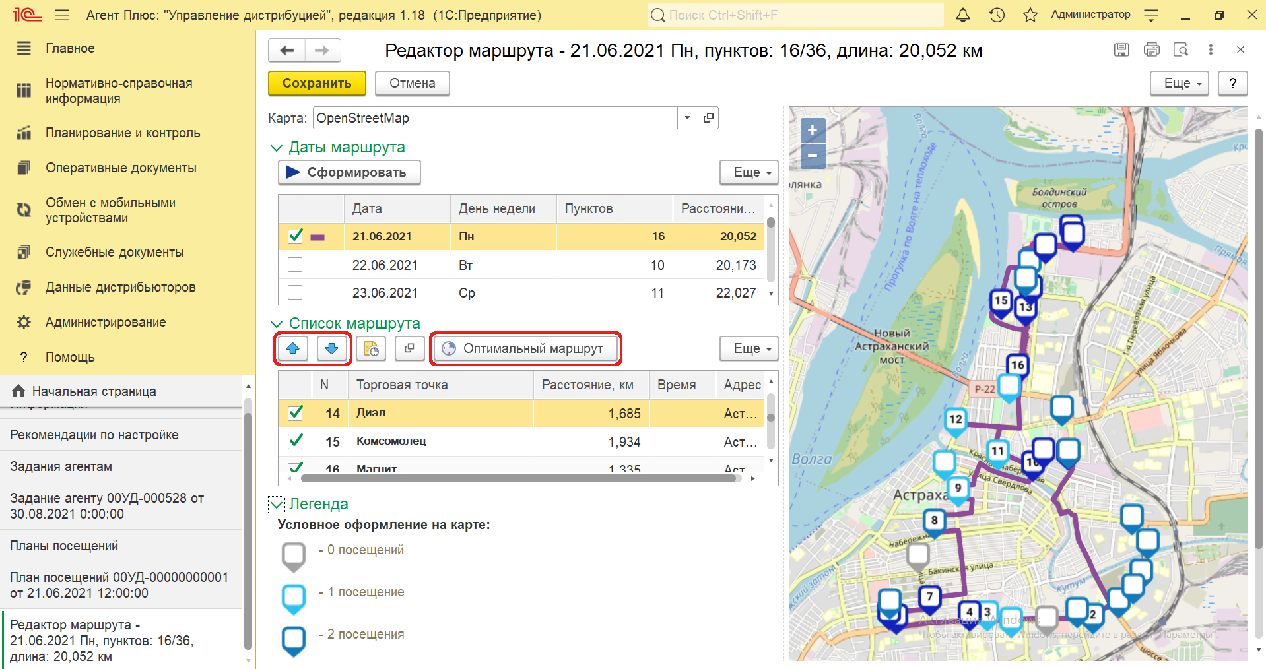1266x669 pixels.
Task: Click the print icon in header
Action: click(x=1151, y=49)
